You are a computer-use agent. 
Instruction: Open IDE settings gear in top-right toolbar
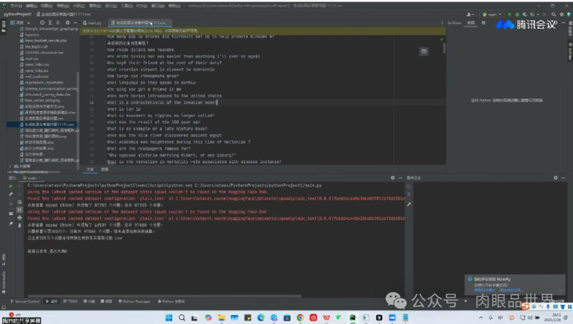[562, 14]
